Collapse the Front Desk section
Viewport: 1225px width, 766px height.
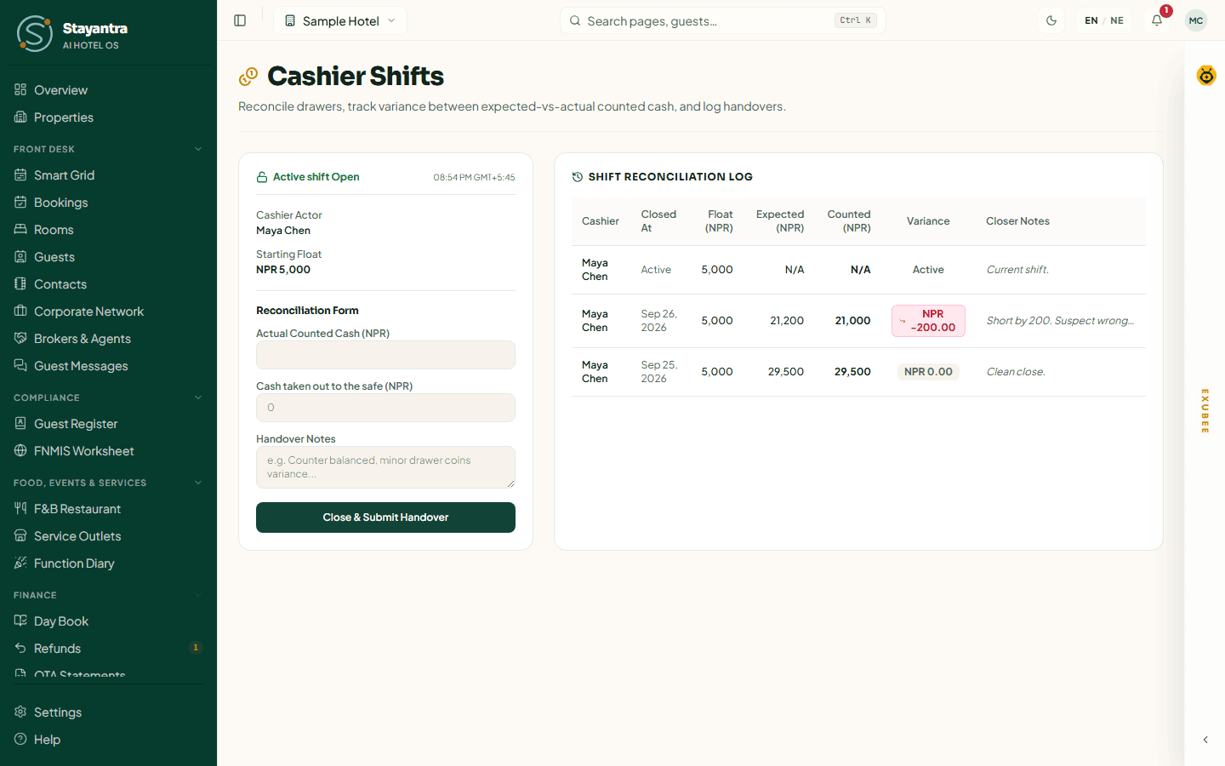[x=198, y=149]
